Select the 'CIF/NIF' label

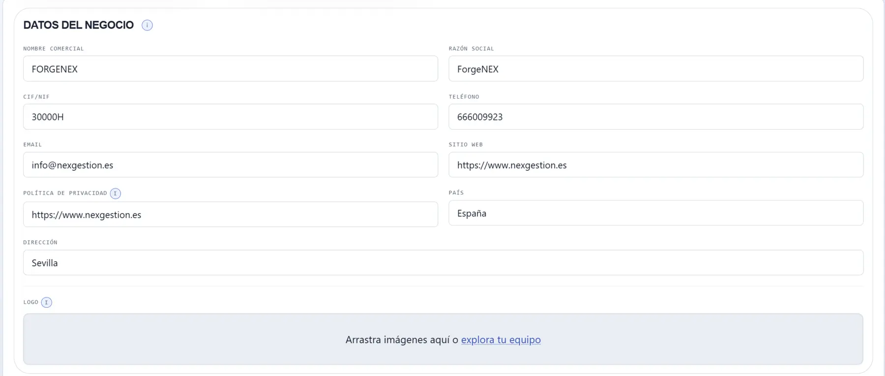click(x=36, y=97)
